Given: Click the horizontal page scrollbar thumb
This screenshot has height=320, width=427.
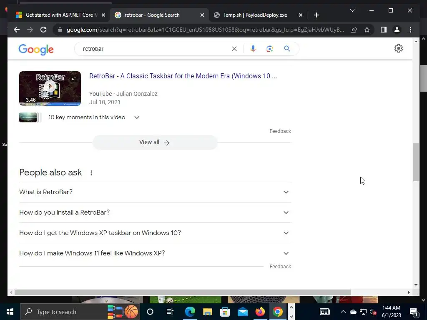Looking at the screenshot, I should click(x=183, y=292).
